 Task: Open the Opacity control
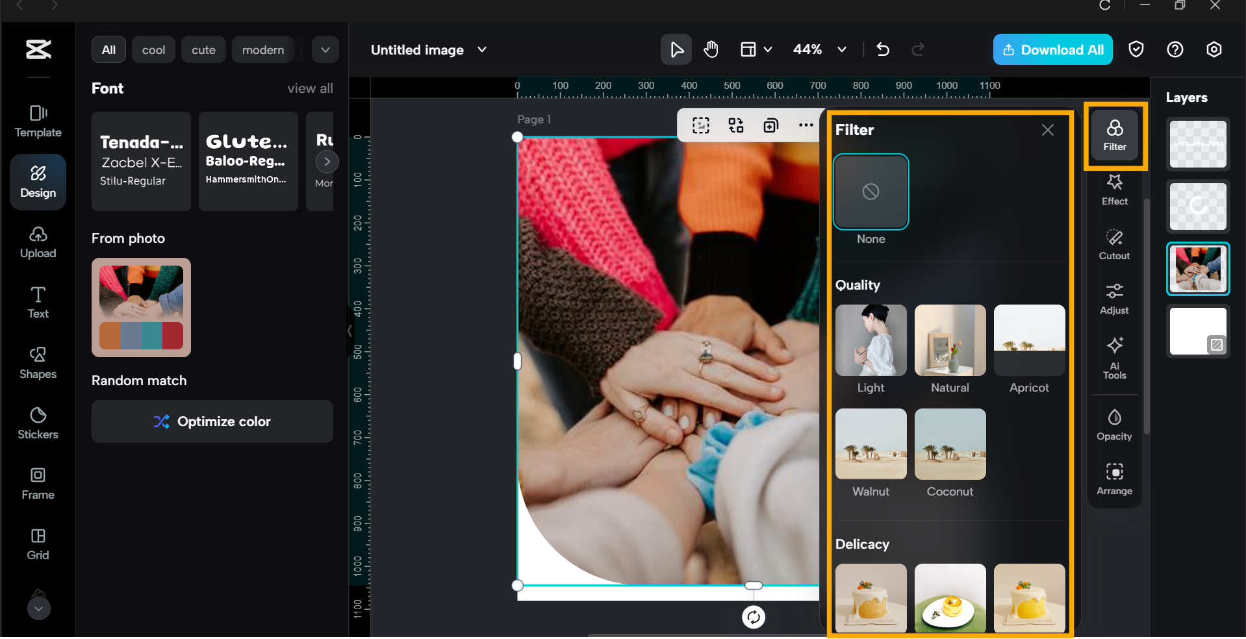point(1115,425)
